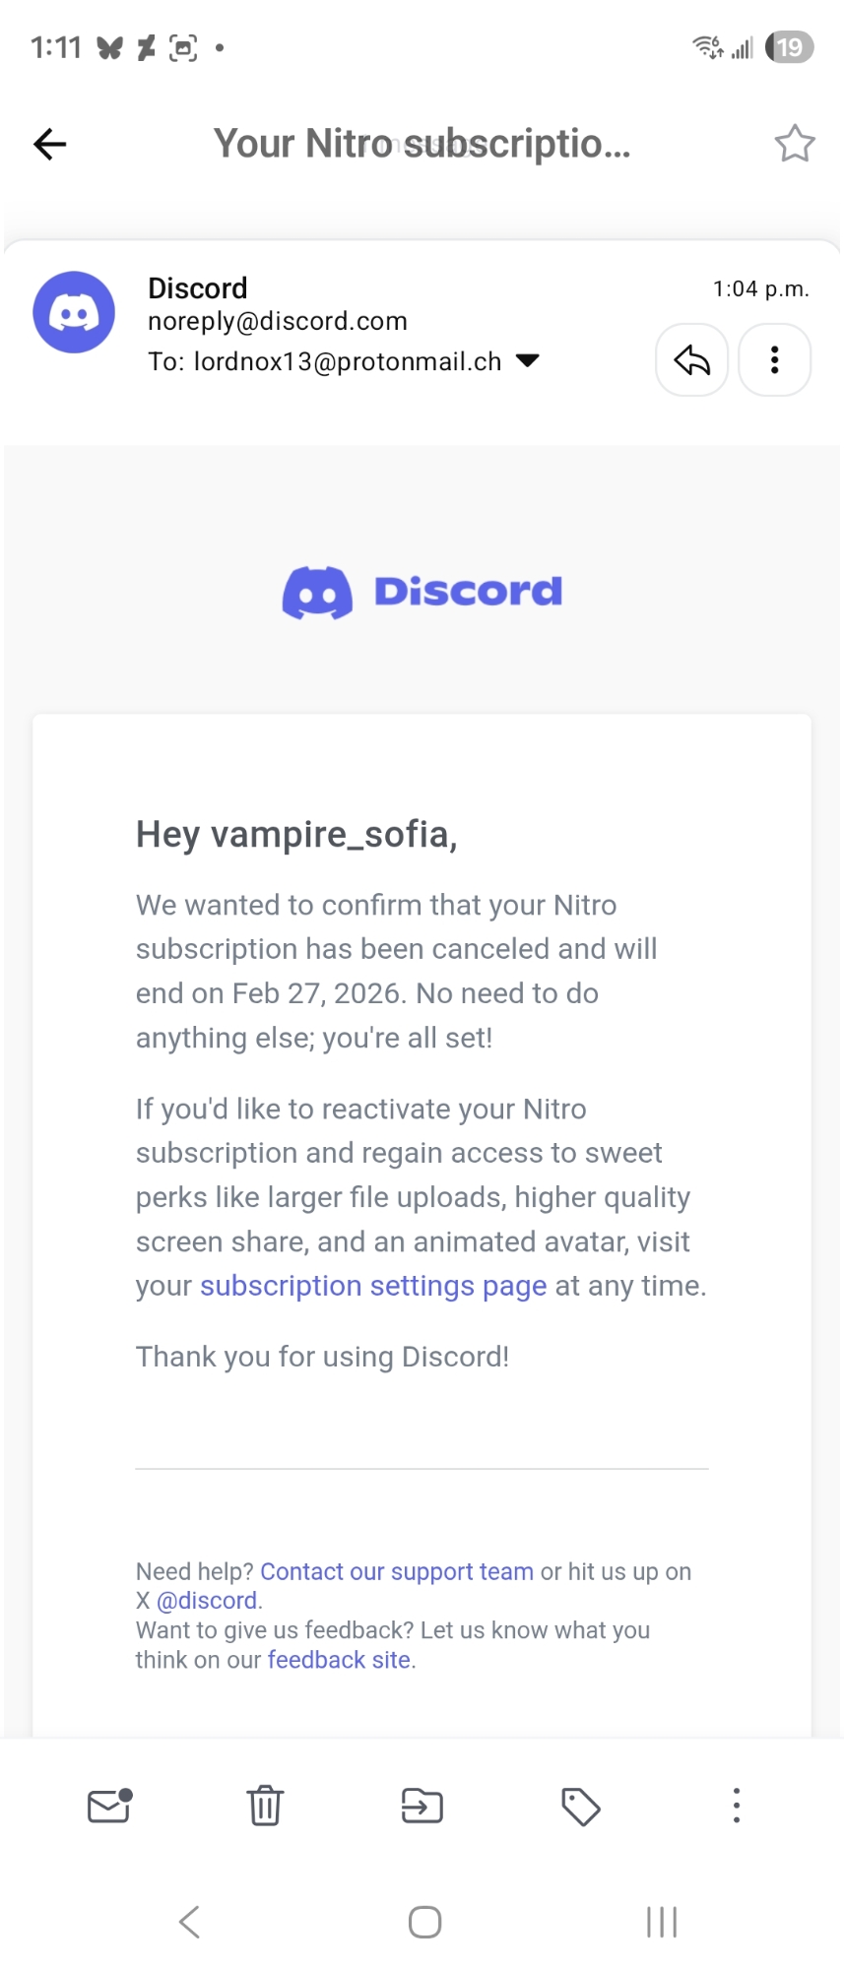The height and width of the screenshot is (1969, 844).
Task: Tap the Discord sender avatar
Action: (x=74, y=312)
